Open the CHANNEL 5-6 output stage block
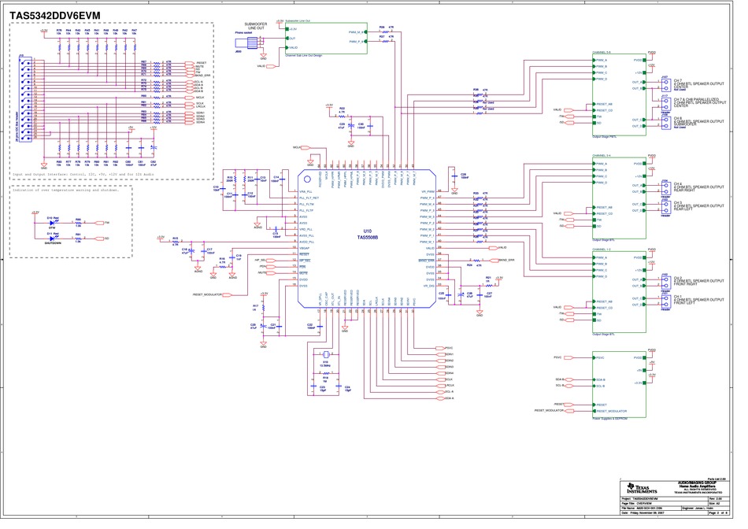The height and width of the screenshot is (529, 748). (619, 94)
